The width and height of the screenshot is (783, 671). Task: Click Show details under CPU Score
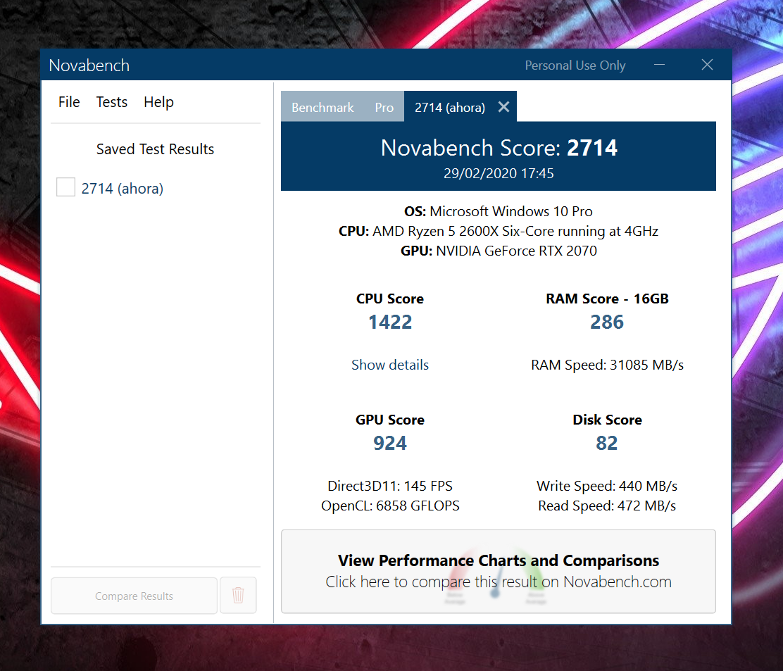point(390,365)
